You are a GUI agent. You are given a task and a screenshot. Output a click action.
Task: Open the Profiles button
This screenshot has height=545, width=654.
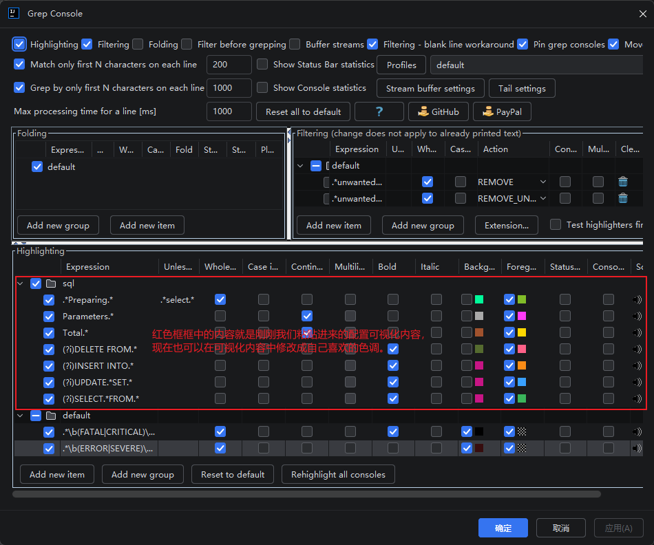(401, 65)
